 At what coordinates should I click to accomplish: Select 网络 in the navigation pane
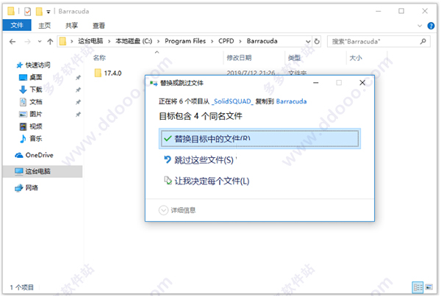coord(26,187)
